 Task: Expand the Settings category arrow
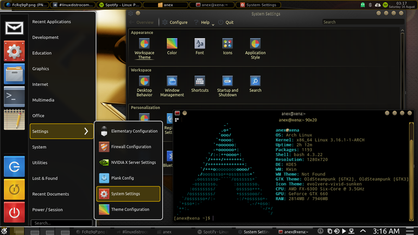tap(86, 131)
